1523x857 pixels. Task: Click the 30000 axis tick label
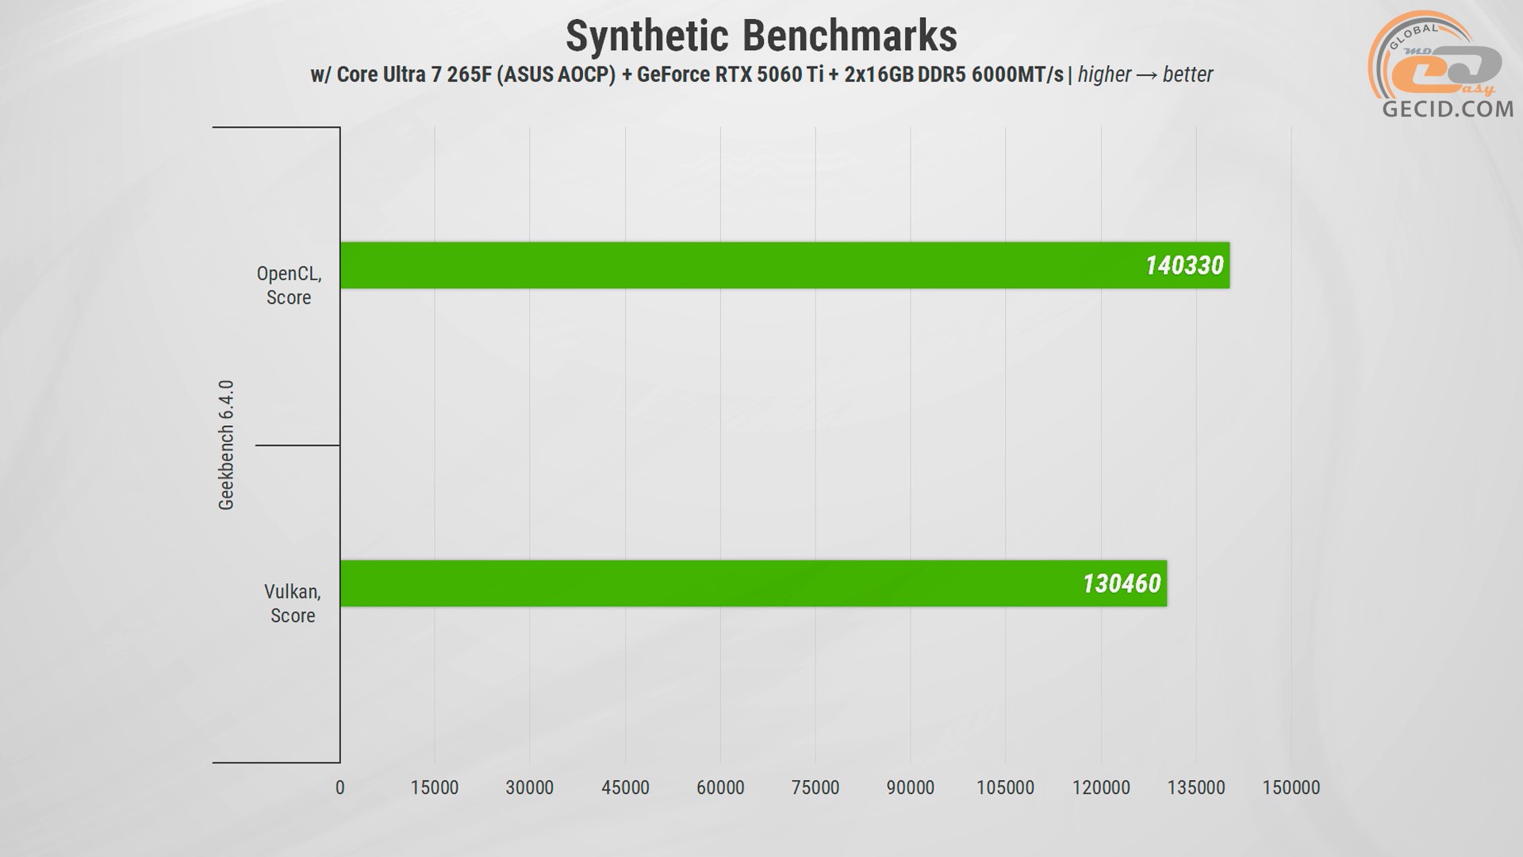[x=530, y=788]
